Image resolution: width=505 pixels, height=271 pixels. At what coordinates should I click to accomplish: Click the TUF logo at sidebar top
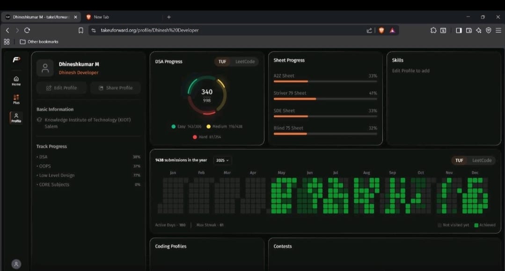click(x=16, y=60)
